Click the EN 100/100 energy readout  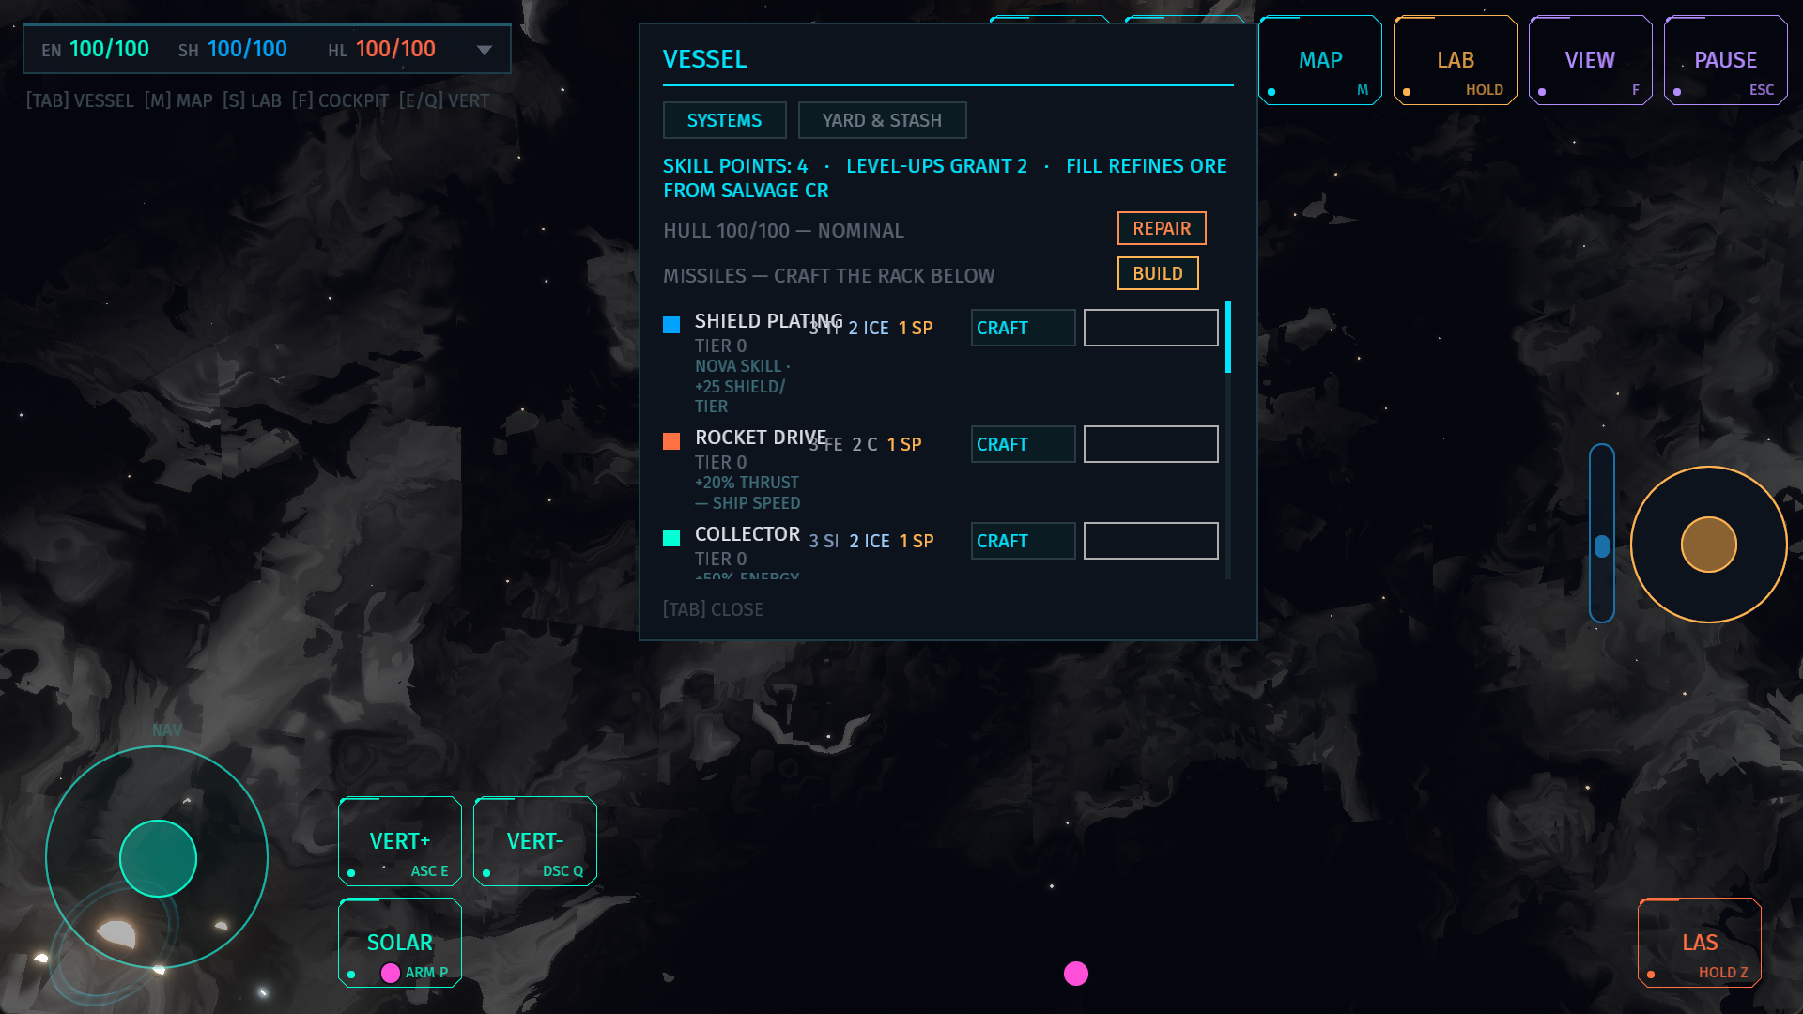click(95, 49)
